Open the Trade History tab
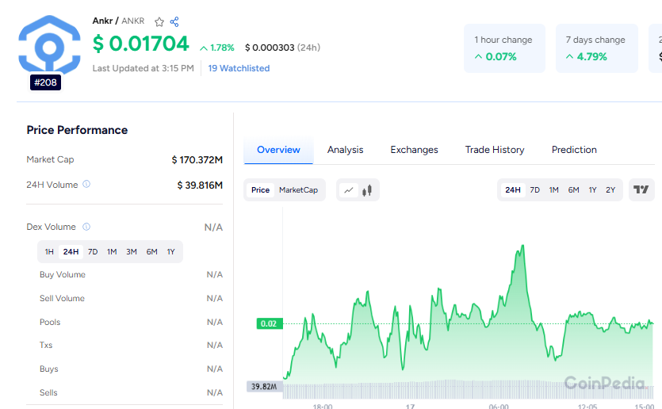Viewport: 662px width, 409px height. tap(495, 150)
